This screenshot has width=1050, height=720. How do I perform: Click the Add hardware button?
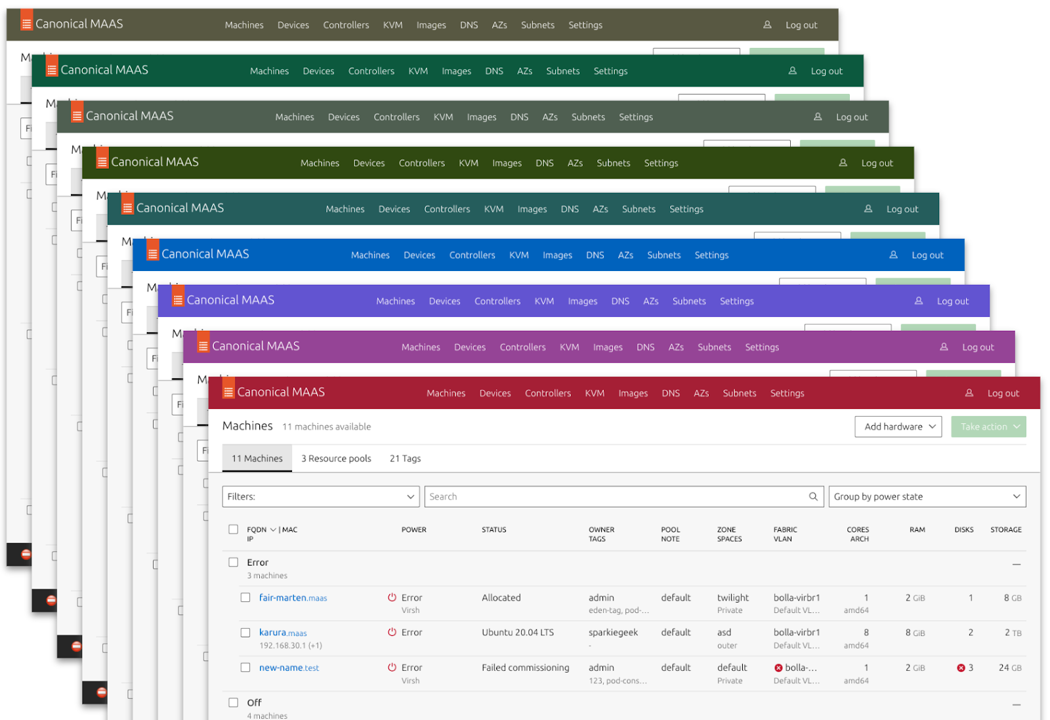[x=898, y=426]
